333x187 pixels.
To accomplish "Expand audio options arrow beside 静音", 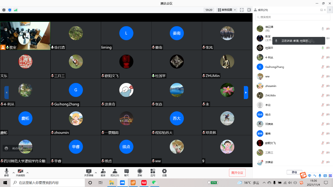I will pos(14,173).
